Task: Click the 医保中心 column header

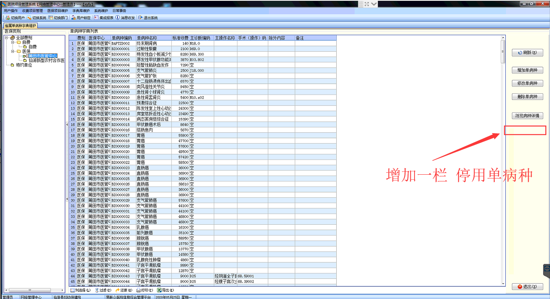Action: tap(99, 38)
